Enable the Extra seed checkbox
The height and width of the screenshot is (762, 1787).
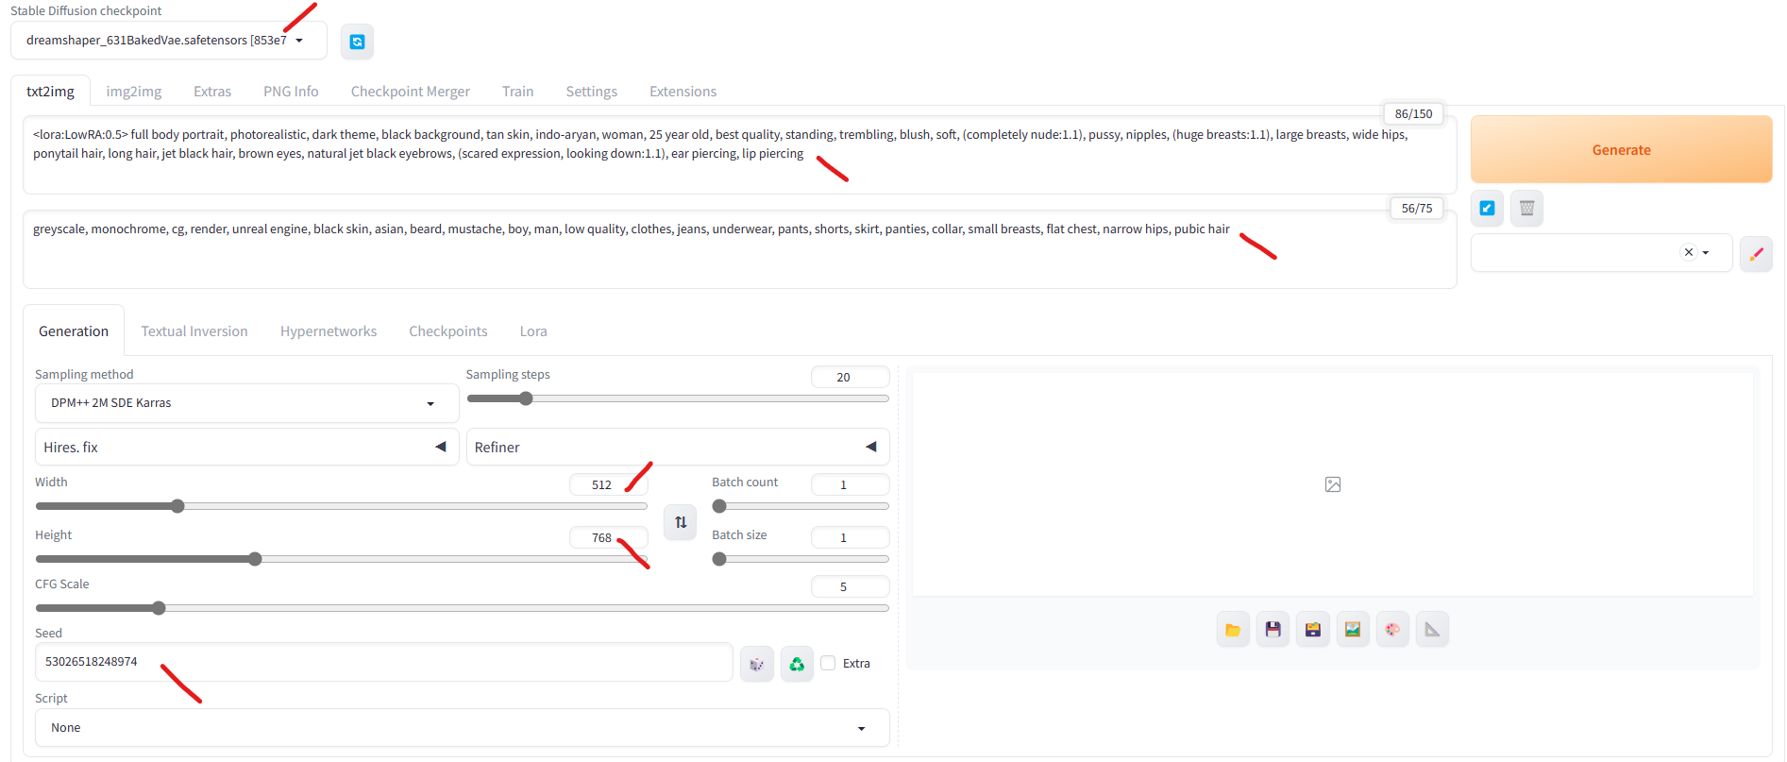828,663
